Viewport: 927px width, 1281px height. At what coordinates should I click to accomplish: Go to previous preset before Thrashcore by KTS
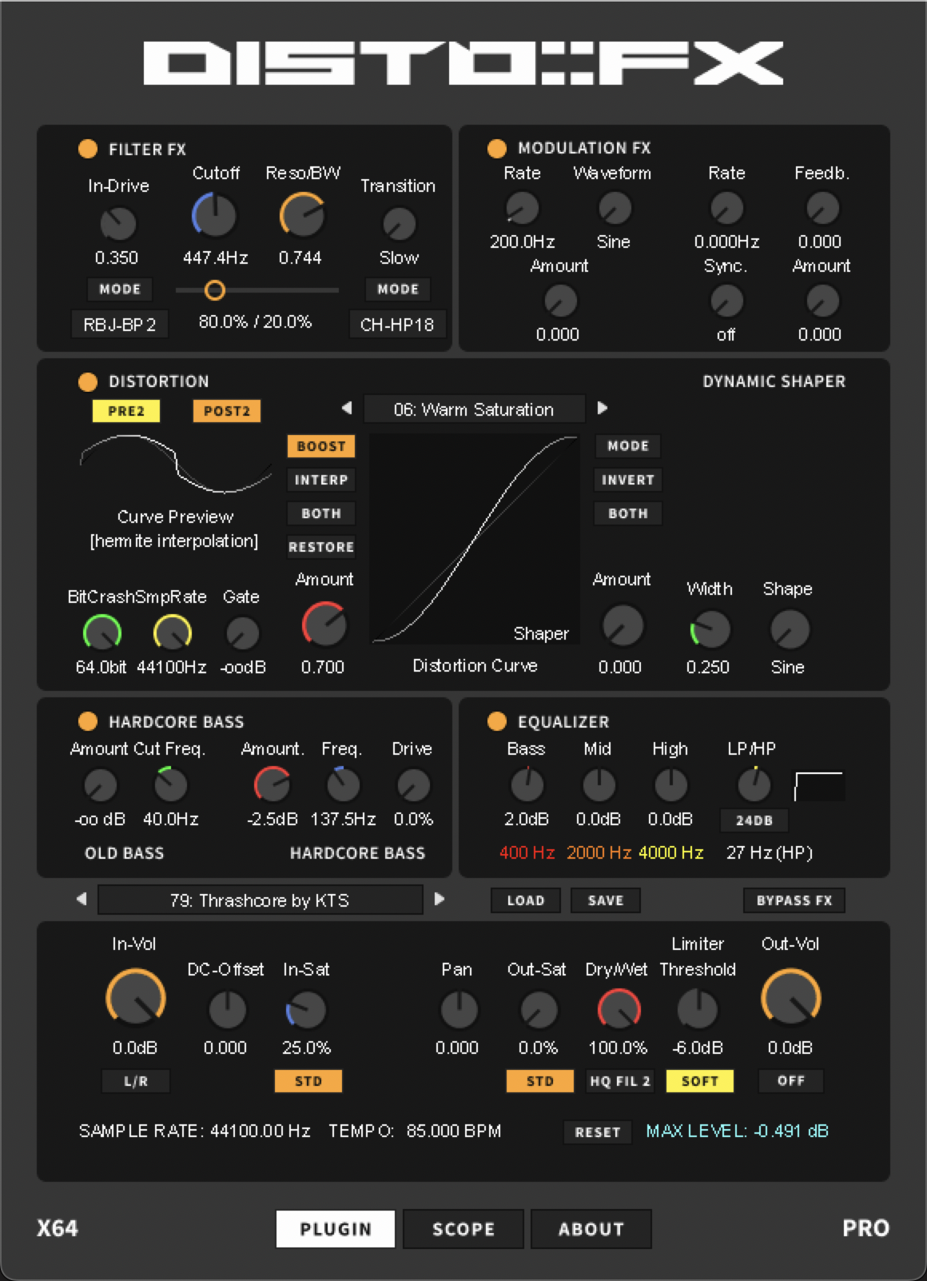coord(82,899)
